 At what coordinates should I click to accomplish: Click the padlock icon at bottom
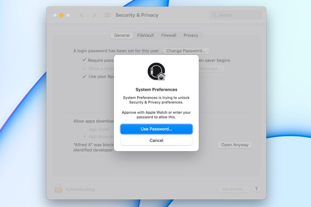[58, 189]
